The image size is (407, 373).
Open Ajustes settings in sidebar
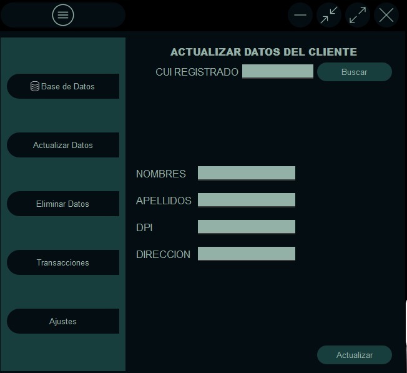[63, 321]
